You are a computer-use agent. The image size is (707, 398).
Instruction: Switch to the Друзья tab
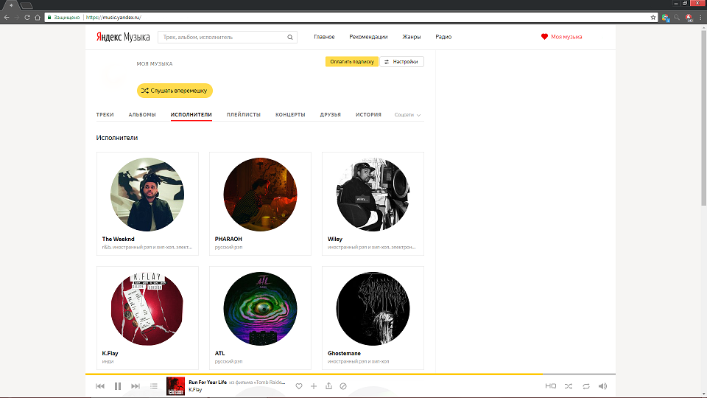331,115
